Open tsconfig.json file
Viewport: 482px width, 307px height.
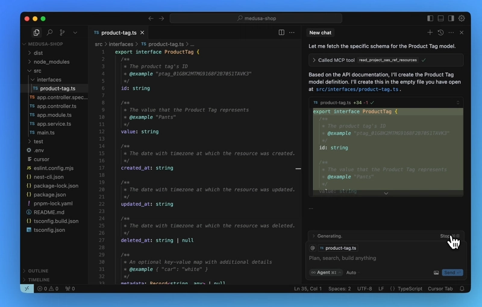click(x=49, y=230)
